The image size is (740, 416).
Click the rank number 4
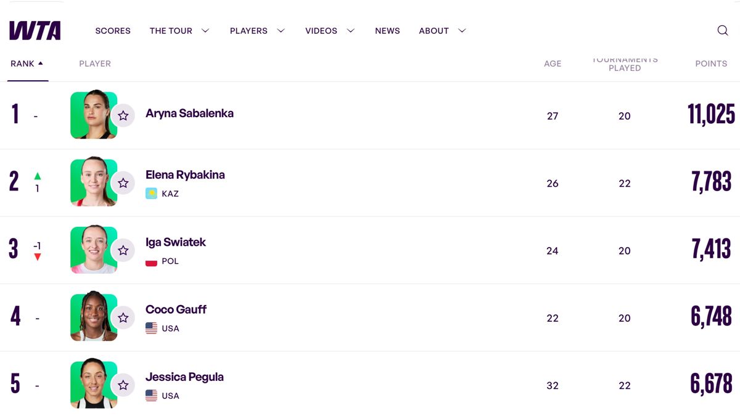(15, 317)
